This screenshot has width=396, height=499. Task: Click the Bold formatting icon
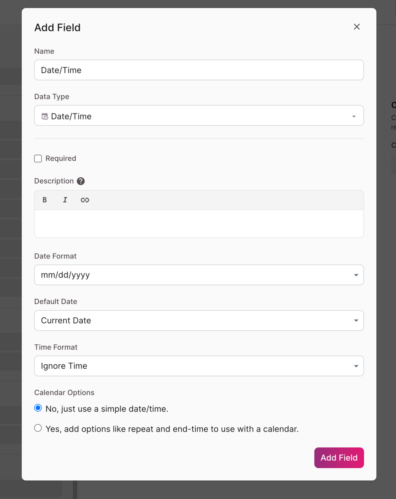coord(45,200)
